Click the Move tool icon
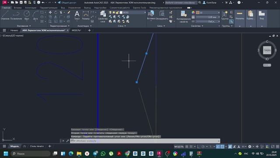Viewport: 280px width, 158px height. pos(50,12)
